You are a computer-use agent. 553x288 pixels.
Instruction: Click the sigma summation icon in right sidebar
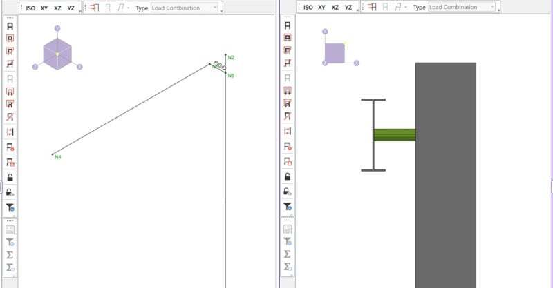point(286,254)
